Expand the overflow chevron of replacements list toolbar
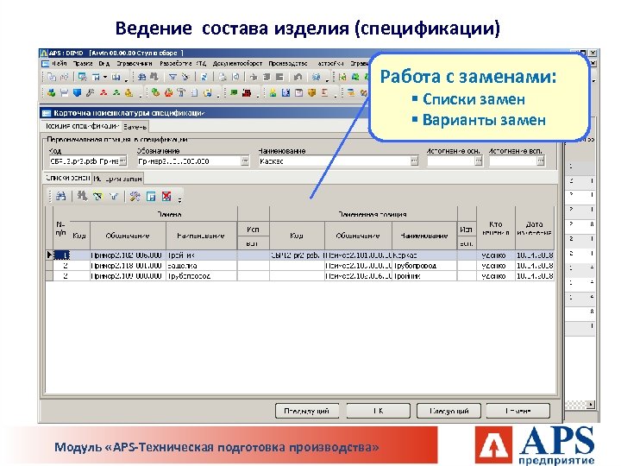Image resolution: width=621 pixels, height=466 pixels. pyautogui.click(x=179, y=199)
